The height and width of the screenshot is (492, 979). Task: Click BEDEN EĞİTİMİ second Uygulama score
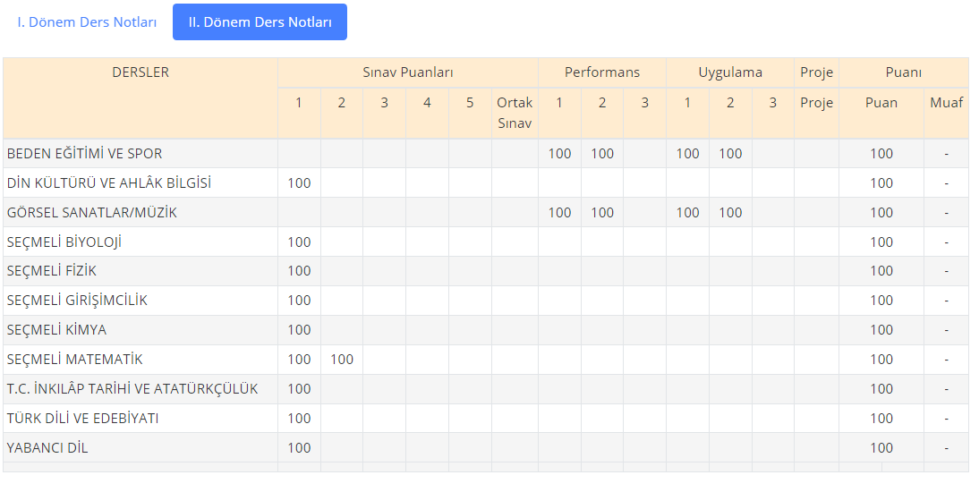pos(730,154)
